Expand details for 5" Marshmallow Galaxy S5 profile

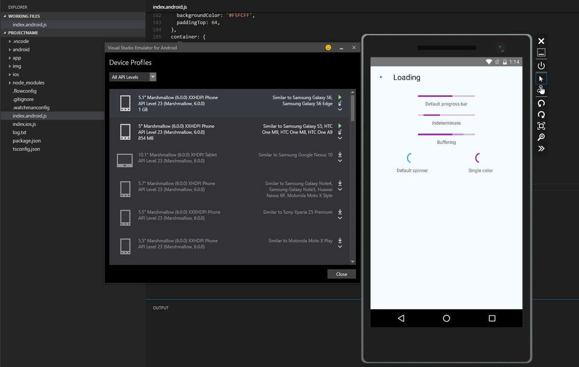click(340, 138)
